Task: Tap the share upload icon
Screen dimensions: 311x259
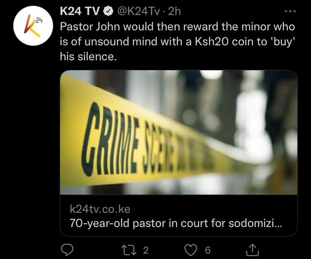Action: pyautogui.click(x=252, y=250)
